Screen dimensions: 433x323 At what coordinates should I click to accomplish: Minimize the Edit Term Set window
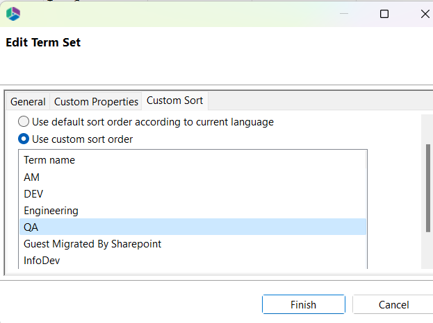click(x=343, y=13)
